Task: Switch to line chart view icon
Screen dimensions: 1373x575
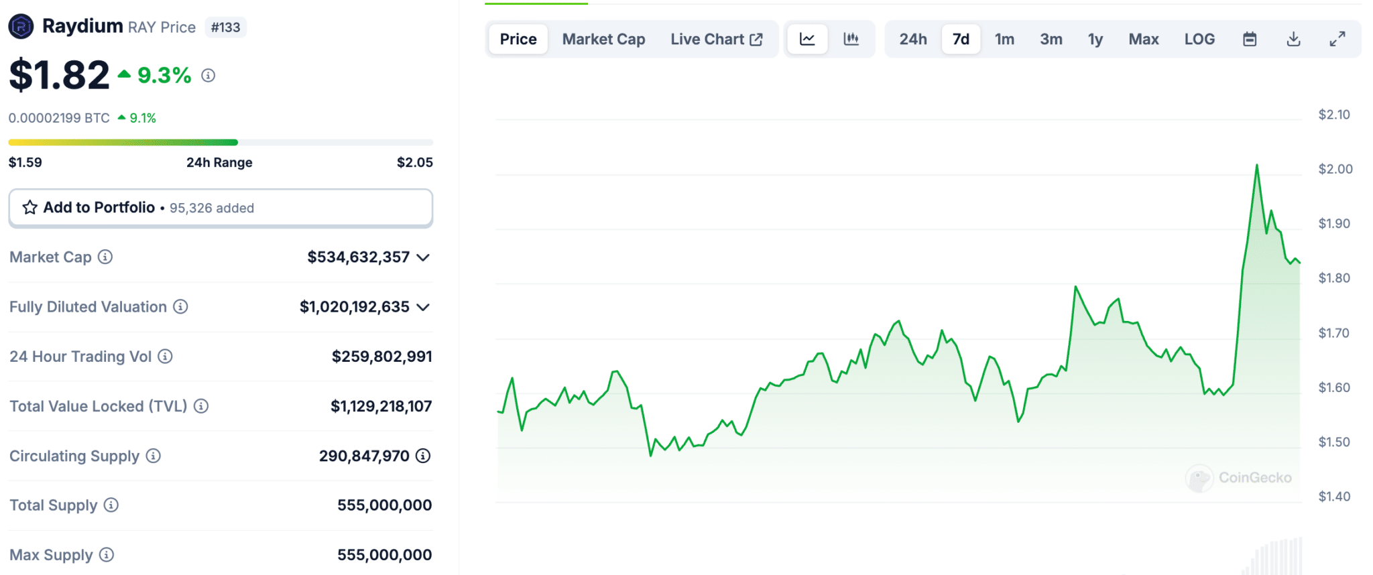Action: (807, 39)
